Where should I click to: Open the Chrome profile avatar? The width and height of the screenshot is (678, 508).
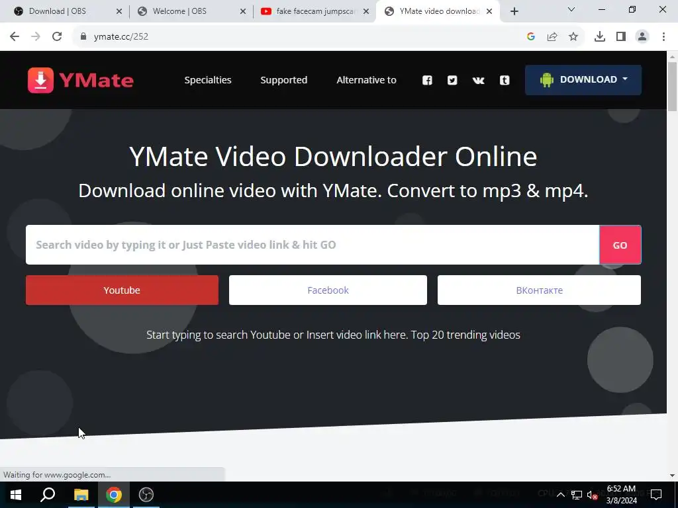642,37
